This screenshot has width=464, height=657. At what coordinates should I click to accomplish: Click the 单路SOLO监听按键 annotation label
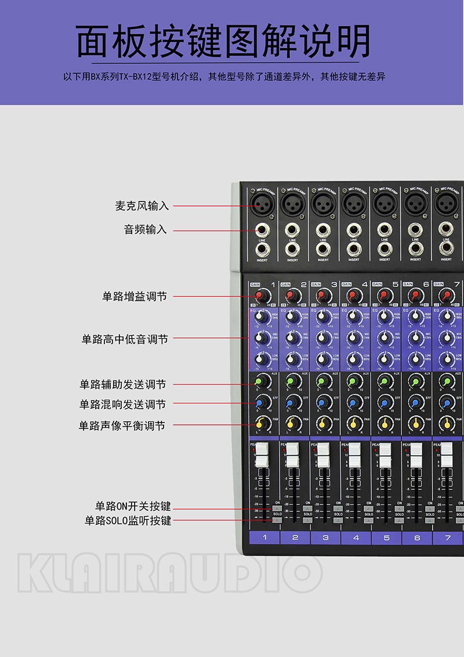click(128, 521)
